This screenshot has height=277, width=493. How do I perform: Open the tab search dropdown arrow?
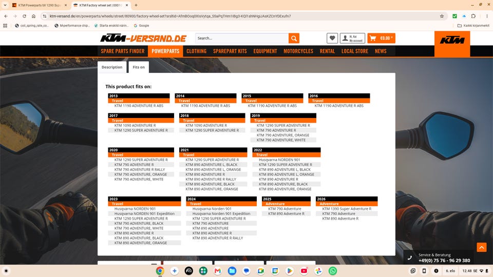tap(5, 5)
